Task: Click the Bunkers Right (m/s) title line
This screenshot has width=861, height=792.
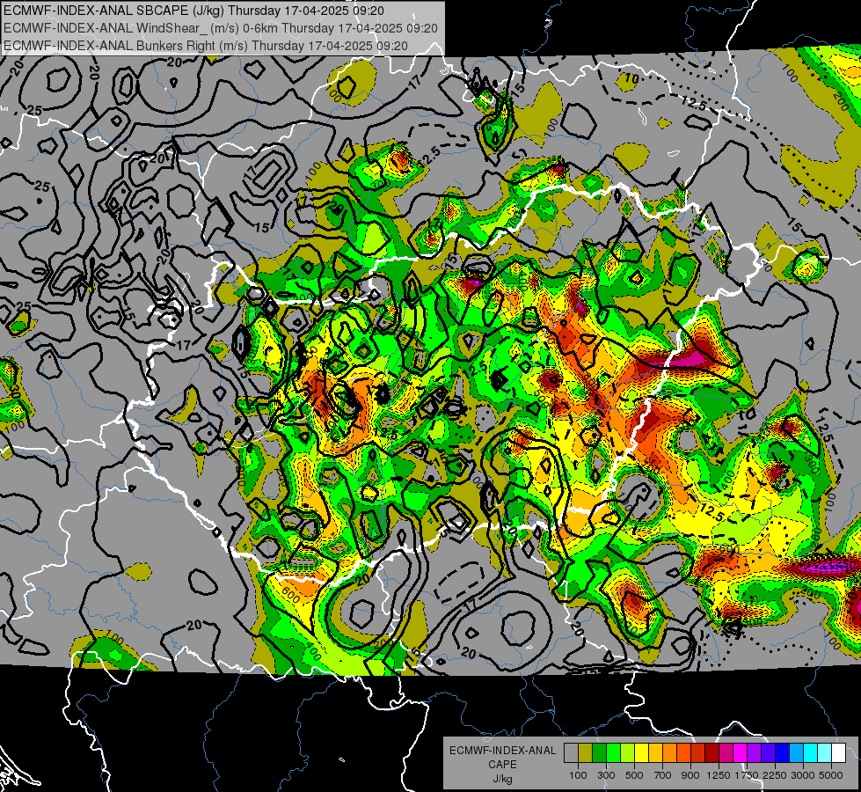Action: (x=206, y=46)
